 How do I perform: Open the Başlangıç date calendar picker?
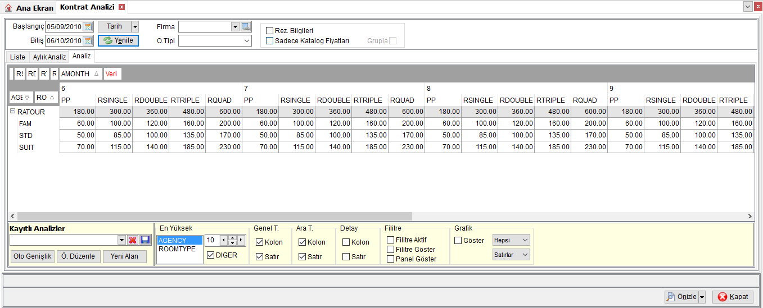[x=87, y=26]
